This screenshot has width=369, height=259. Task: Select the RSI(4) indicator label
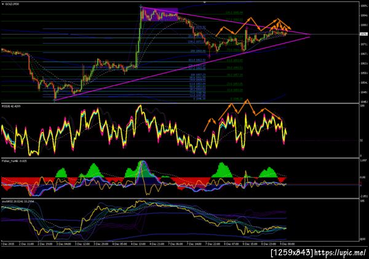(11, 106)
